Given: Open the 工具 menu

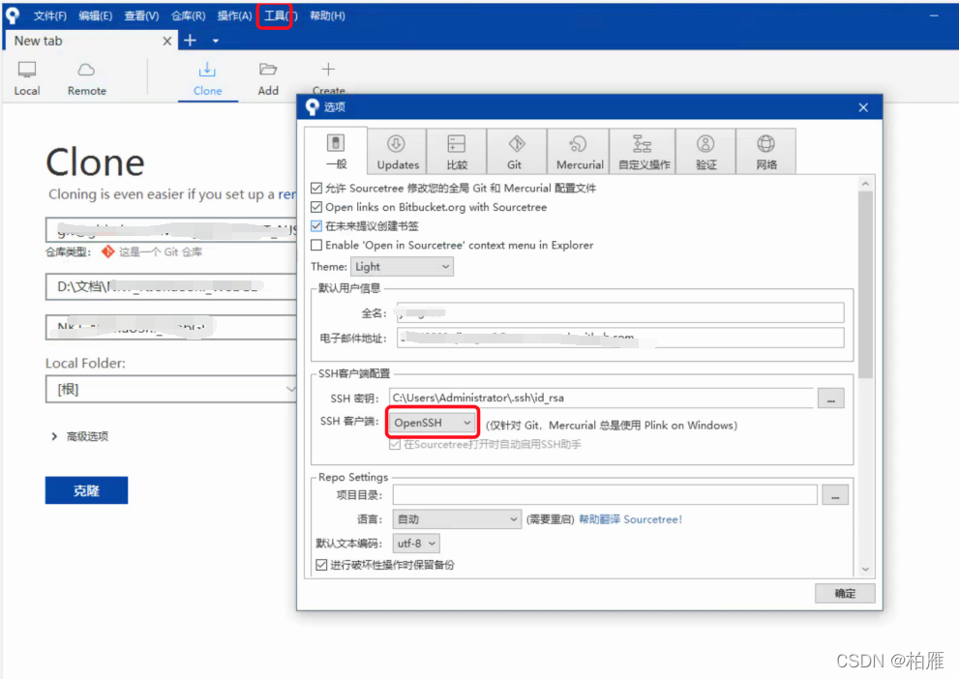Looking at the screenshot, I should click(x=280, y=15).
